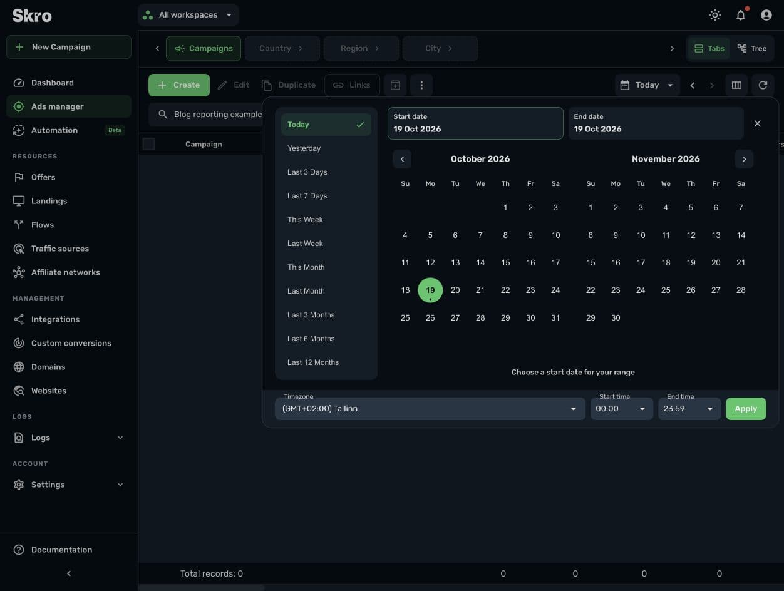
Task: Switch to Tabs view
Action: 709,48
